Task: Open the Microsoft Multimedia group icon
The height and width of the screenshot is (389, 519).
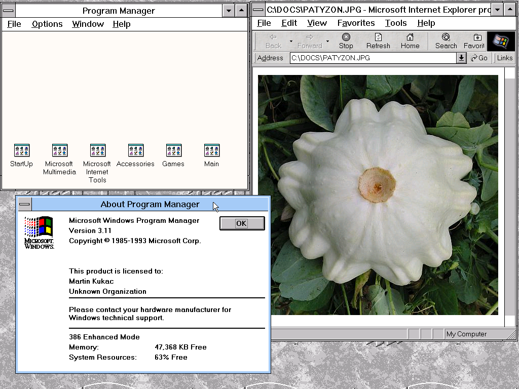Action: 59,151
